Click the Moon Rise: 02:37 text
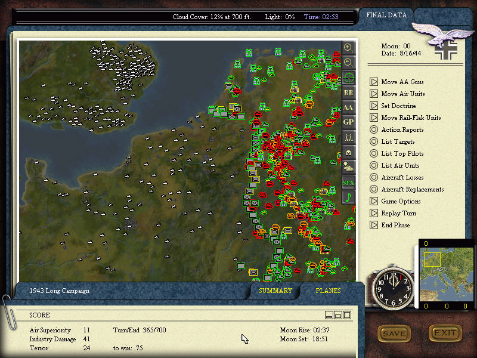The width and height of the screenshot is (477, 358). (305, 330)
